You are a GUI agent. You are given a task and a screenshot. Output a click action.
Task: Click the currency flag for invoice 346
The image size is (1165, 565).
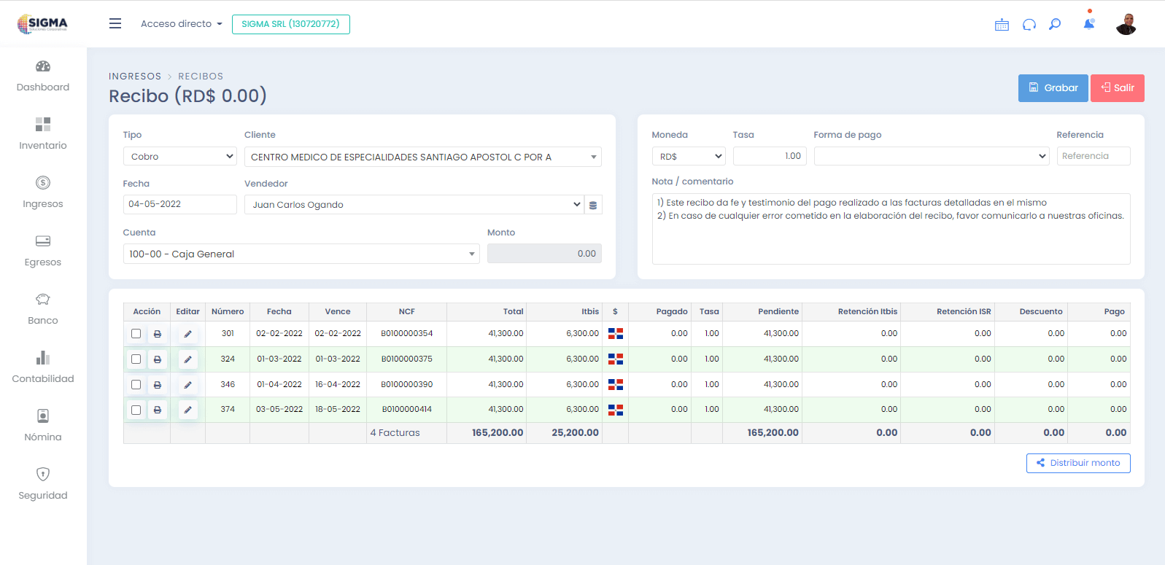(616, 385)
